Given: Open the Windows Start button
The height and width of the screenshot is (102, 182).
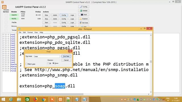Looking at the screenshot, I should tap(3, 99).
